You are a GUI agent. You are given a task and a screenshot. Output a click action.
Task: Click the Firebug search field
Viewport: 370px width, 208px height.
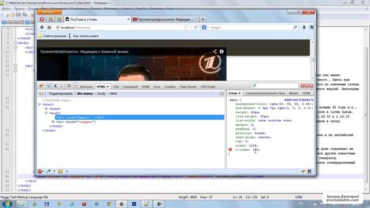pyautogui.click(x=275, y=86)
